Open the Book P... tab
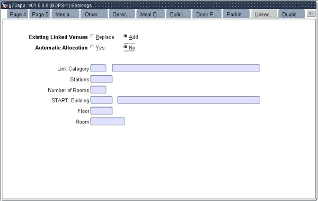Image resolution: width=318 pixels, height=201 pixels. point(207,14)
